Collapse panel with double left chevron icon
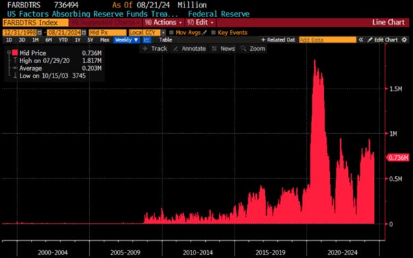 click(x=361, y=40)
